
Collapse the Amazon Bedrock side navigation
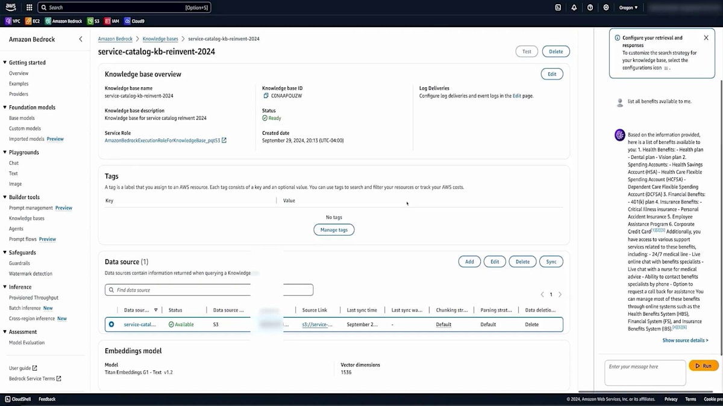coord(81,39)
